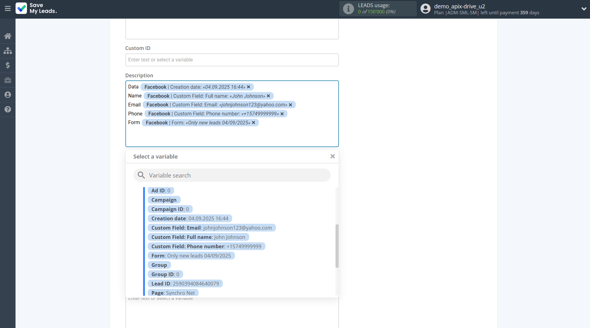Screen dimensions: 590x328
Task: Click the LEADS usage info icon
Action: [348, 9]
